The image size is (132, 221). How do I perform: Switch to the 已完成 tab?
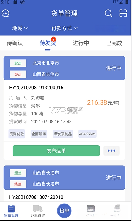pos(114,43)
